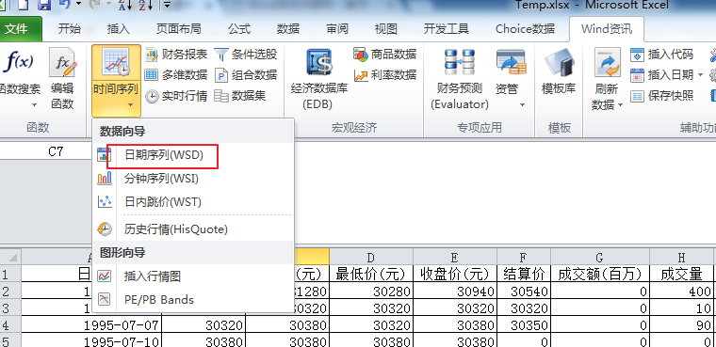Click cell 收盘价(元) header

(x=455, y=274)
